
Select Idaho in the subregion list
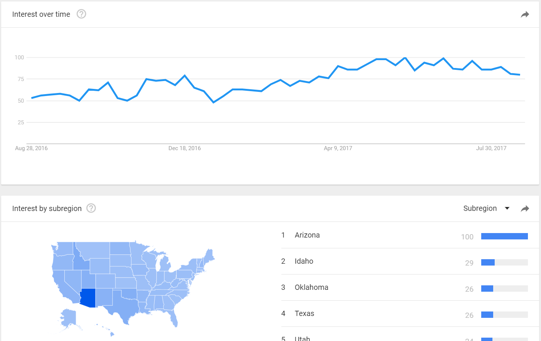(304, 261)
